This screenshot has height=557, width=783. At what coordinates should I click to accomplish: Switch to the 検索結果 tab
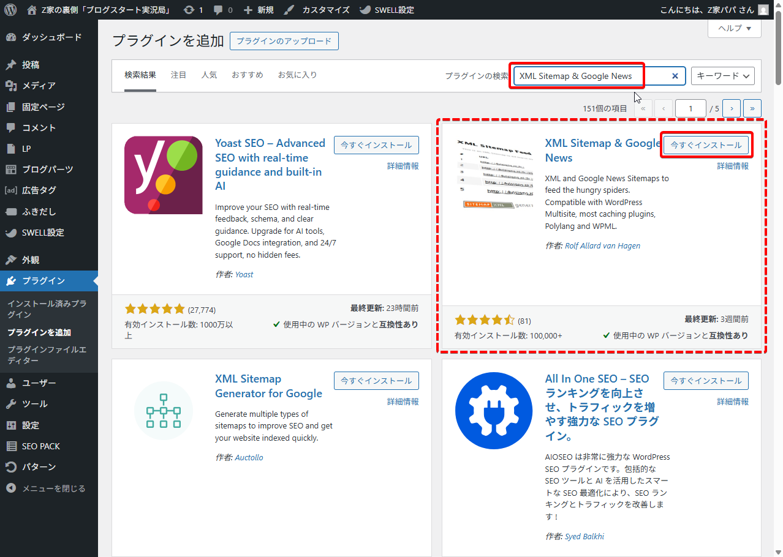point(140,75)
